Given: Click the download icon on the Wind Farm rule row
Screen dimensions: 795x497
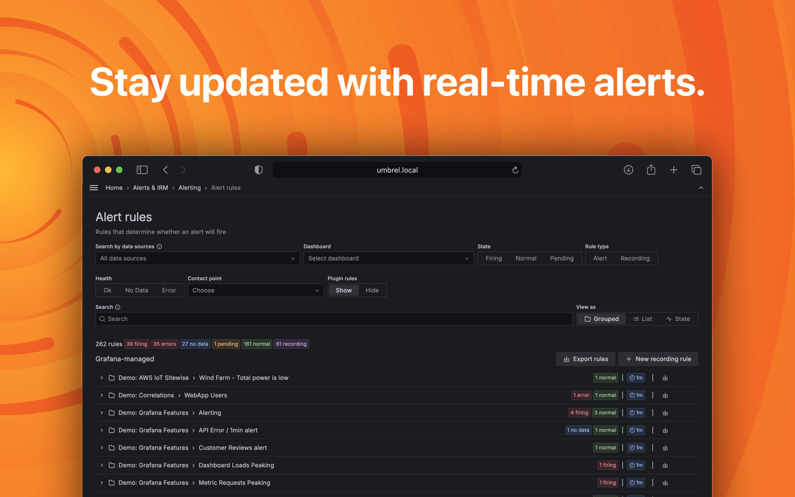Looking at the screenshot, I should coord(665,378).
